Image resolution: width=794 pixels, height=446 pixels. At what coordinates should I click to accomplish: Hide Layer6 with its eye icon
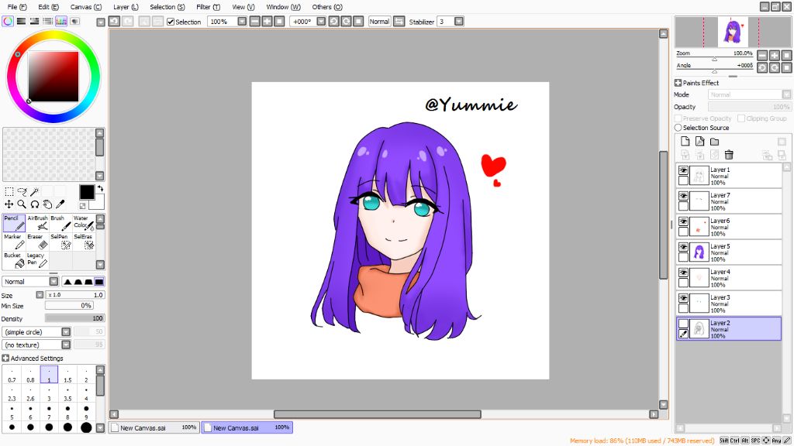[x=683, y=221]
